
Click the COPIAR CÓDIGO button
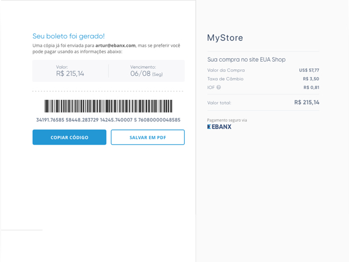(69, 137)
